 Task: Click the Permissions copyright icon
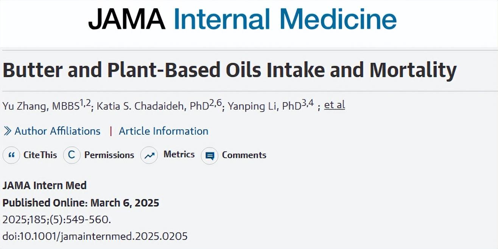[x=72, y=155]
